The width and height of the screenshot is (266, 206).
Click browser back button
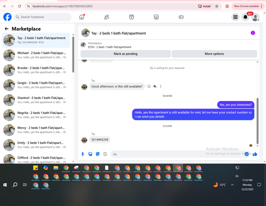click(5, 6)
